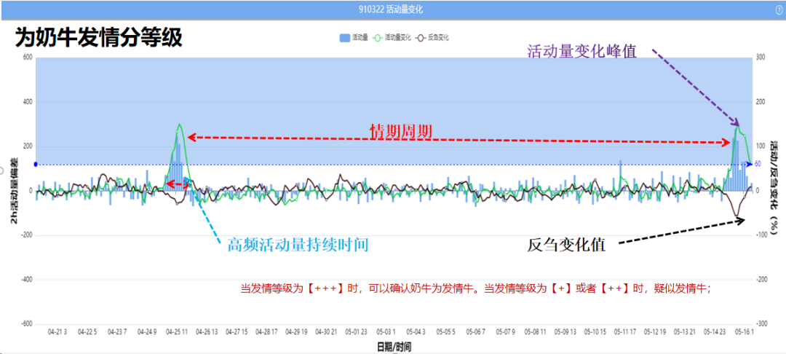Click x-axis label 04-29 19
The height and width of the screenshot is (354, 786).
tap(295, 332)
